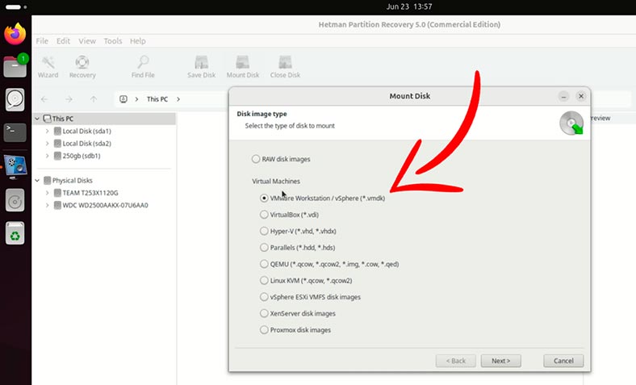Click Next in Mount Disk dialog

pos(501,361)
